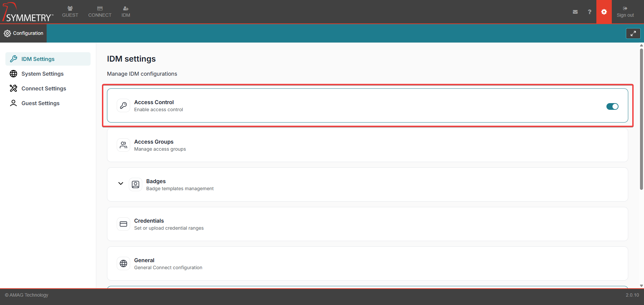The height and width of the screenshot is (305, 644).
Task: Open the GUEST module tab
Action: pyautogui.click(x=70, y=12)
